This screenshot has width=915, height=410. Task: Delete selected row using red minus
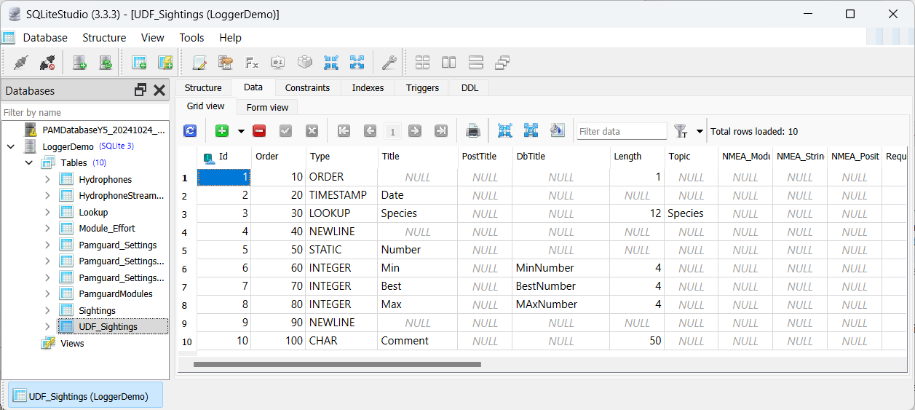(x=259, y=131)
